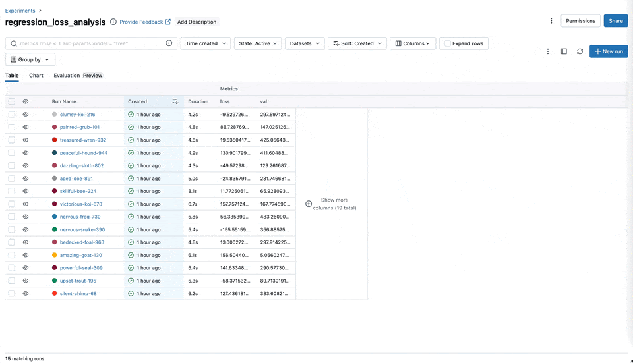Open the Time created dropdown
This screenshot has height=363, width=633.
pyautogui.click(x=205, y=43)
